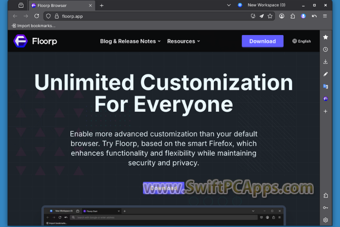340x227 pixels.
Task: Expand Blog & Release Notes menu
Action: click(130, 41)
